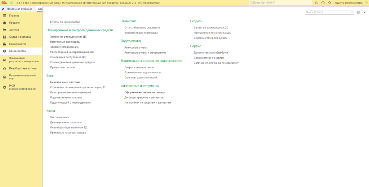The image size is (369, 187).
Task: Click the hamburger main menu icon
Action: click(12, 3)
